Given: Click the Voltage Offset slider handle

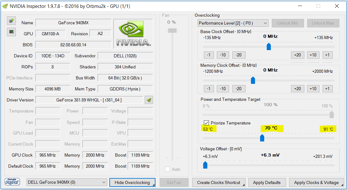Looking at the screenshot, I should point(205,165).
